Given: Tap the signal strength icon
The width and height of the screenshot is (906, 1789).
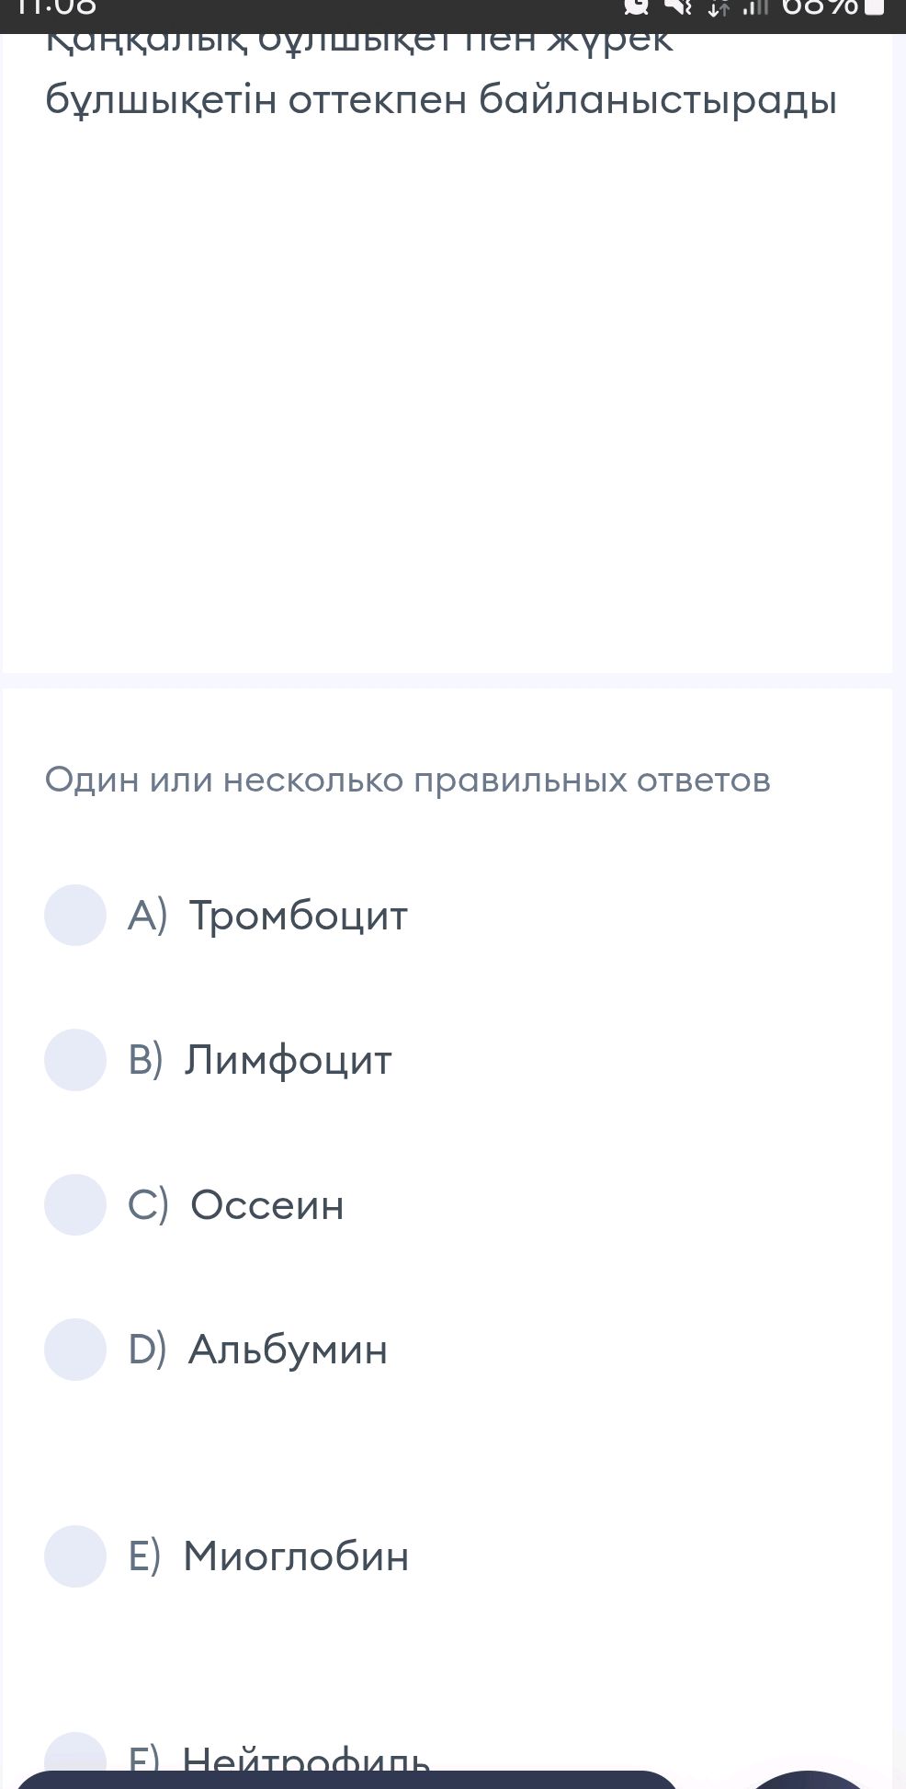Looking at the screenshot, I should [x=754, y=8].
